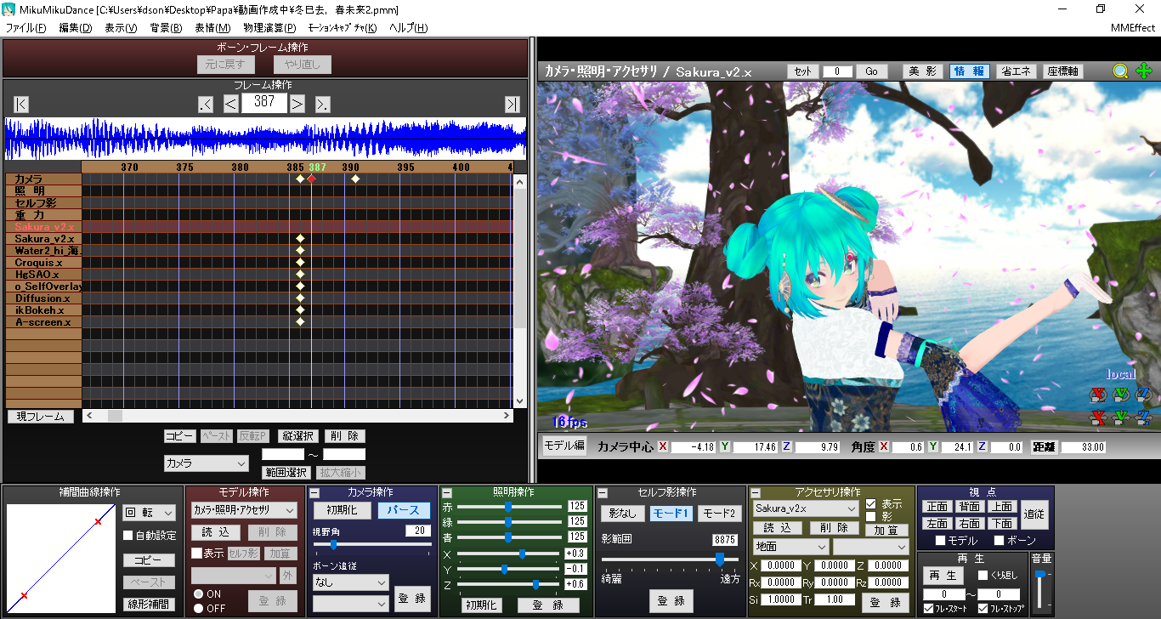Uncheck the フレ・スタート checkbox
This screenshot has width=1161, height=619.
click(x=928, y=609)
